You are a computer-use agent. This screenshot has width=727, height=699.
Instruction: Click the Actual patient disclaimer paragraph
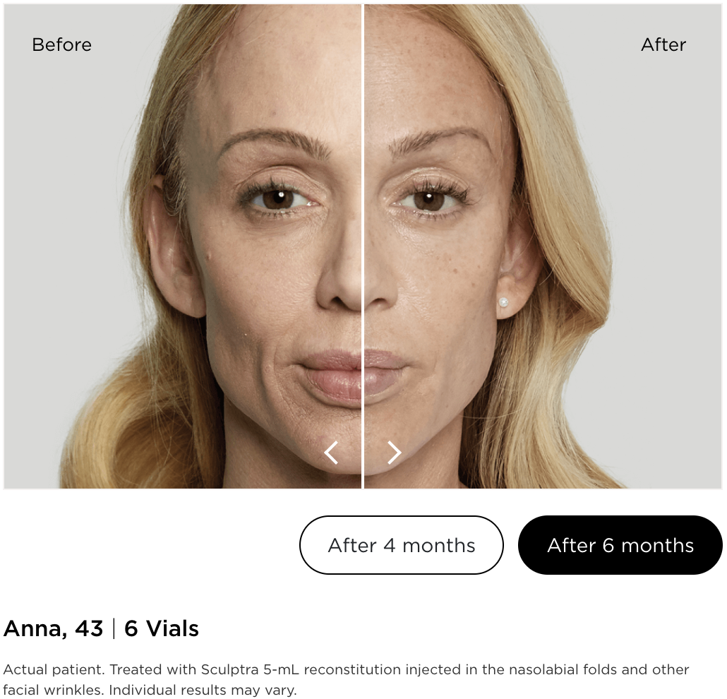346,679
